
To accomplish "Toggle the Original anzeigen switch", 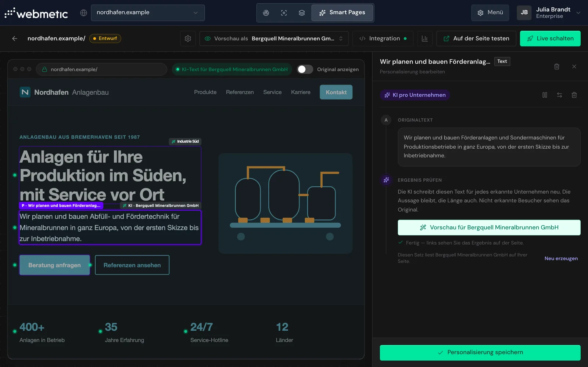I will tap(305, 69).
